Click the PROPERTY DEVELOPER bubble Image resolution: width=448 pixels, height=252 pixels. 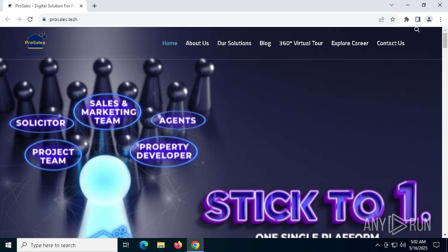pos(164,151)
